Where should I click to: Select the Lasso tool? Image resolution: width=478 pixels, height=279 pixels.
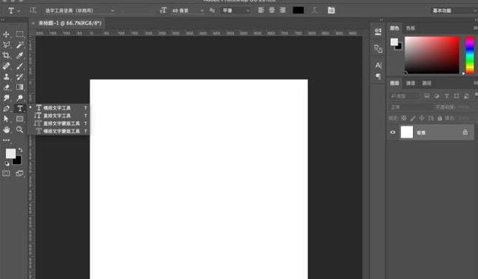point(6,45)
